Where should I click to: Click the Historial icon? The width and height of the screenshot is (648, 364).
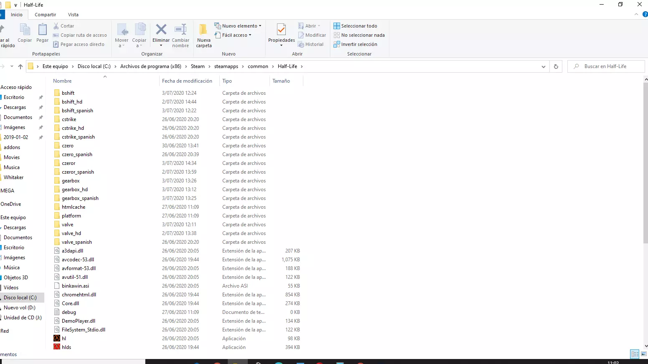click(x=301, y=44)
